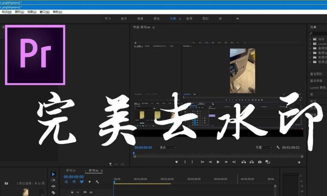
Task: Click the program monitor playhead marker
Action: tap(134, 153)
